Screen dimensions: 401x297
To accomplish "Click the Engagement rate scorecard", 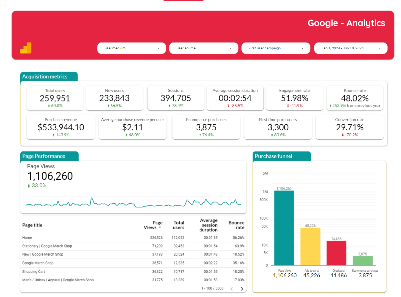I will [294, 98].
